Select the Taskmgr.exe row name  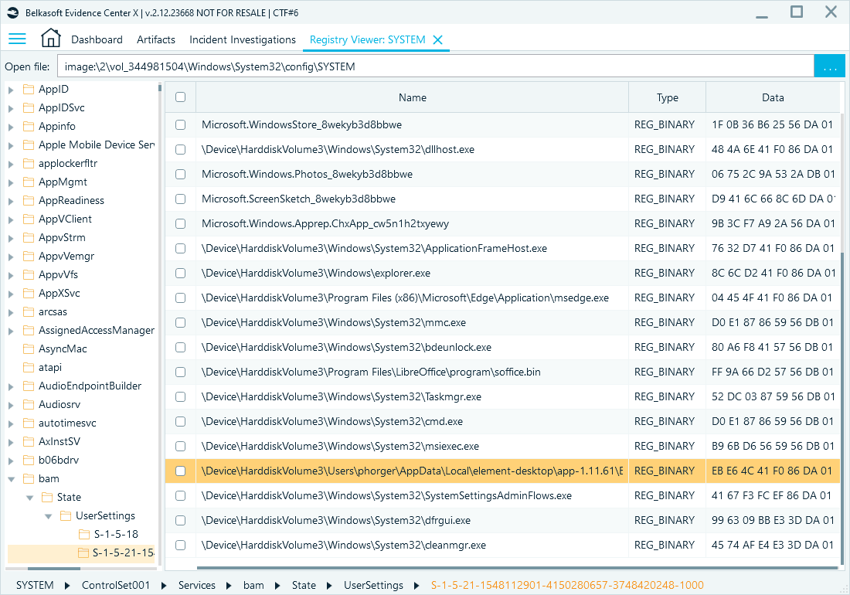(x=342, y=396)
